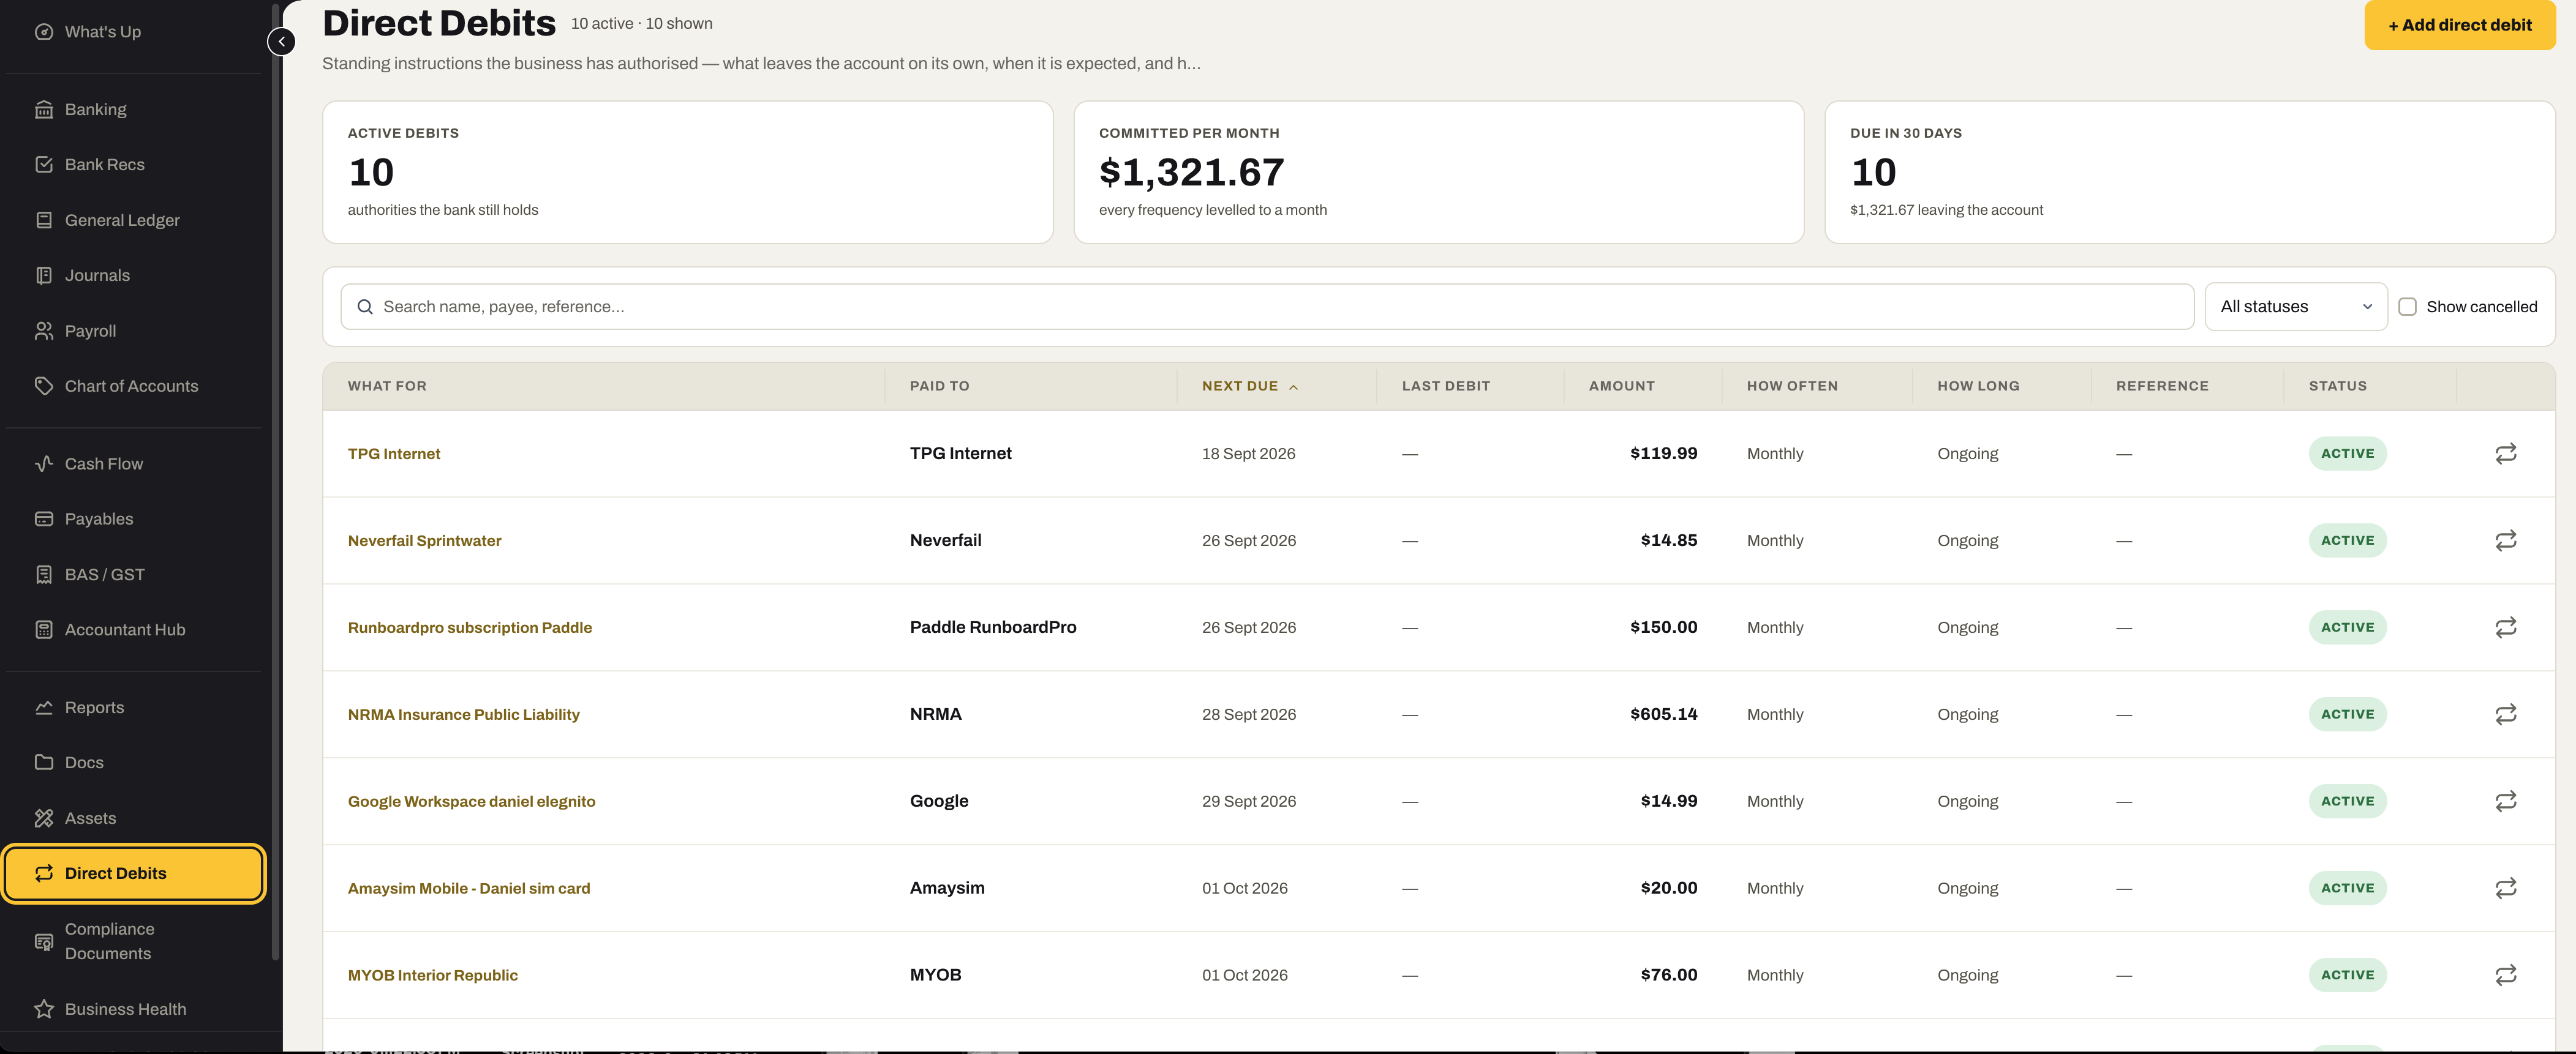Image resolution: width=2576 pixels, height=1054 pixels.
Task: Open the Banking menu item
Action: (x=133, y=109)
